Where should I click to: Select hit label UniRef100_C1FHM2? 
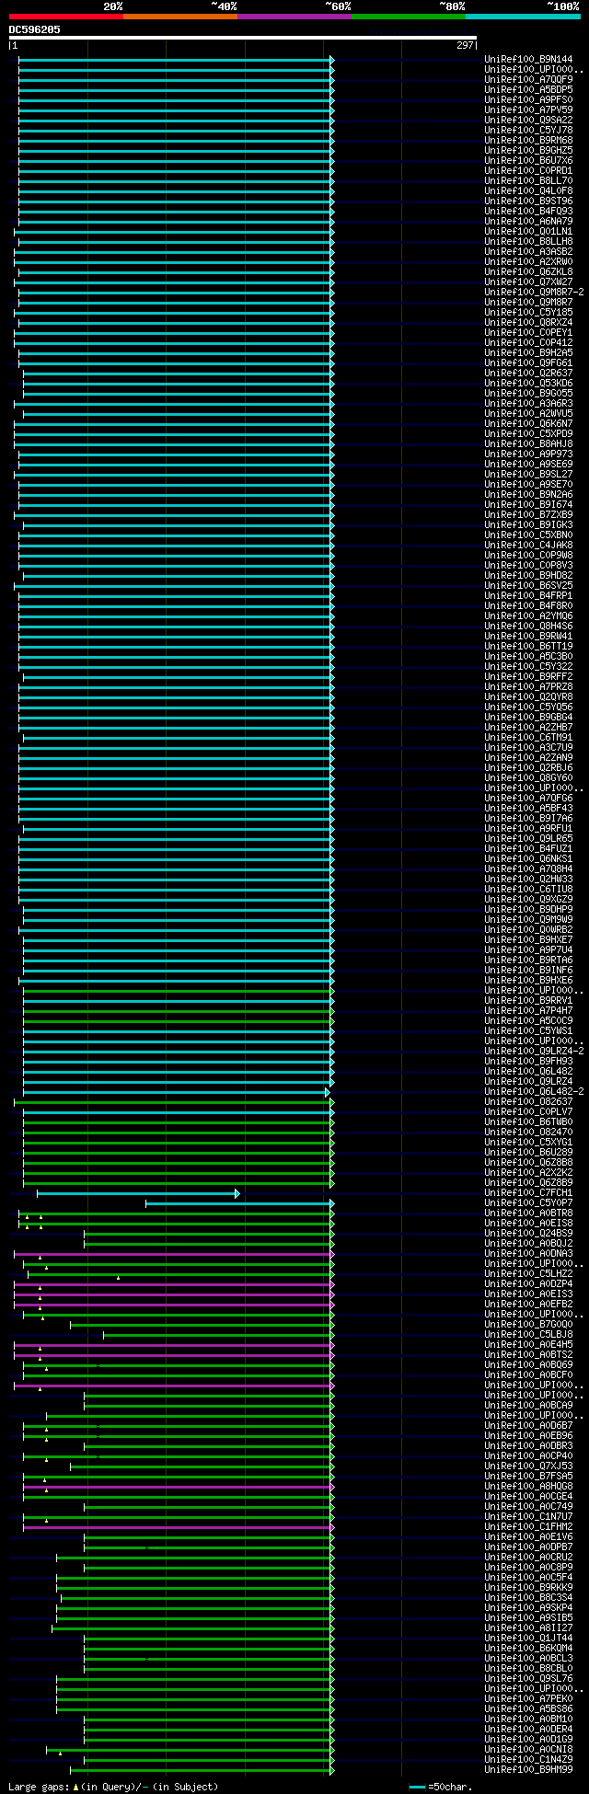(x=528, y=1527)
